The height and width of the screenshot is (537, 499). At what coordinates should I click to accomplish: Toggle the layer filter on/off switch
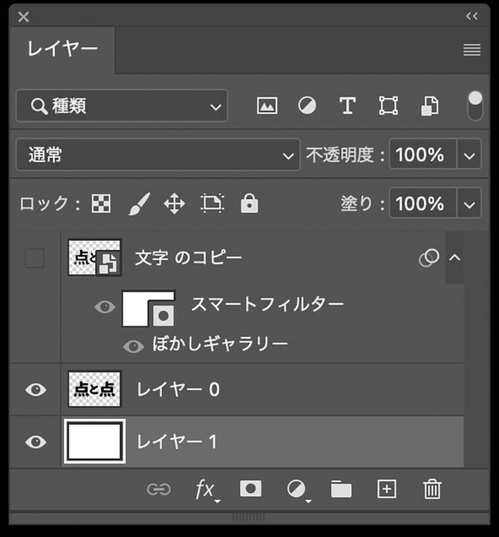pyautogui.click(x=475, y=105)
